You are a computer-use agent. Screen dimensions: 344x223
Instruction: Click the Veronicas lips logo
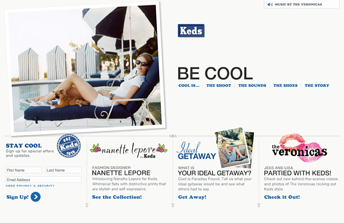(299, 149)
